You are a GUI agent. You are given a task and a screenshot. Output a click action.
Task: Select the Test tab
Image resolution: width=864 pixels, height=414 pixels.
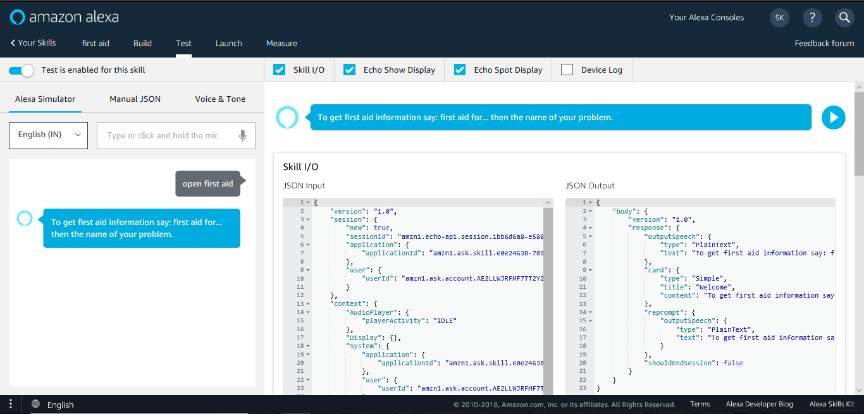point(183,44)
